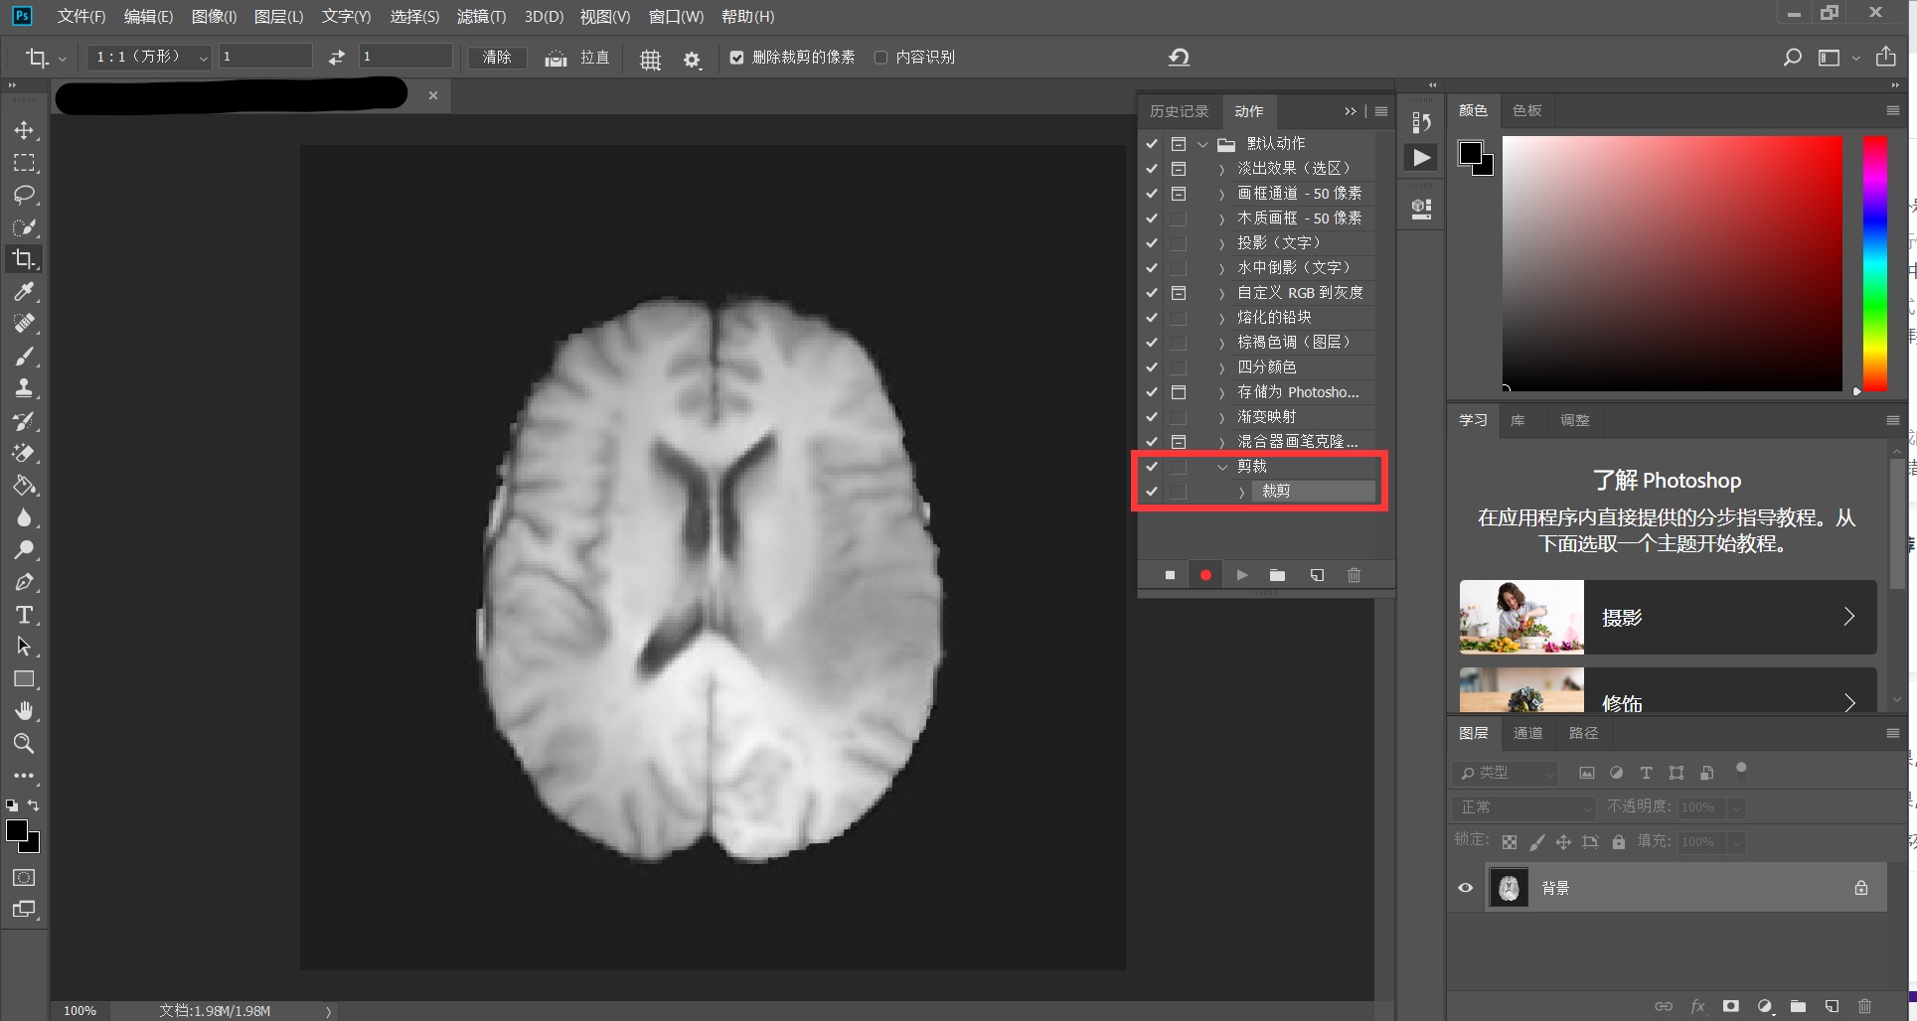Image resolution: width=1917 pixels, height=1021 pixels.
Task: Toggle checkmark for 默认动作 set
Action: pos(1151,144)
